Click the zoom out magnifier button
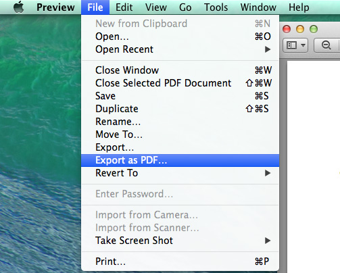The height and width of the screenshot is (273, 340). (x=326, y=45)
